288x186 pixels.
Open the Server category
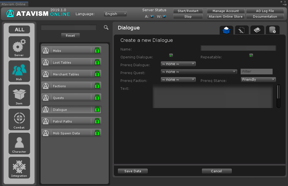[x=19, y=47]
